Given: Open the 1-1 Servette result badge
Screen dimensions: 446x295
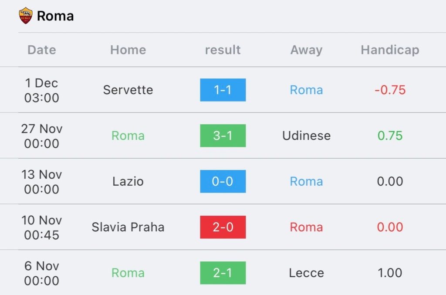Looking at the screenshot, I should click(x=223, y=90).
